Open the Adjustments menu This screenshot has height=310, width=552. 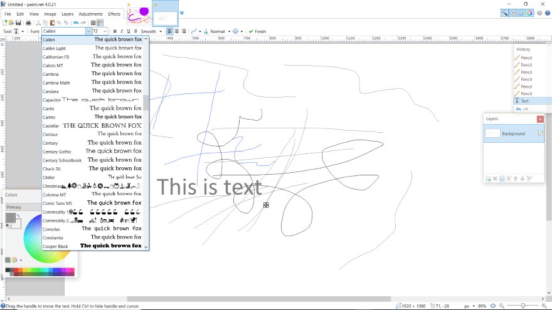click(90, 13)
